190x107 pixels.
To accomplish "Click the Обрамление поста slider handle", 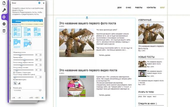I will pyautogui.click(x=20, y=55).
